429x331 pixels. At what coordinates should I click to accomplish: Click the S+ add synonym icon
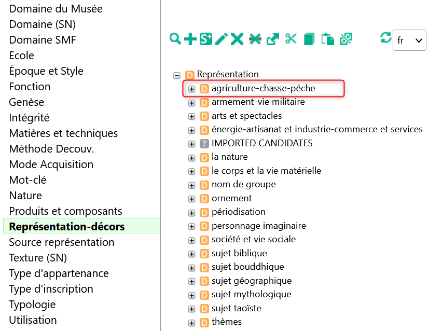[206, 38]
